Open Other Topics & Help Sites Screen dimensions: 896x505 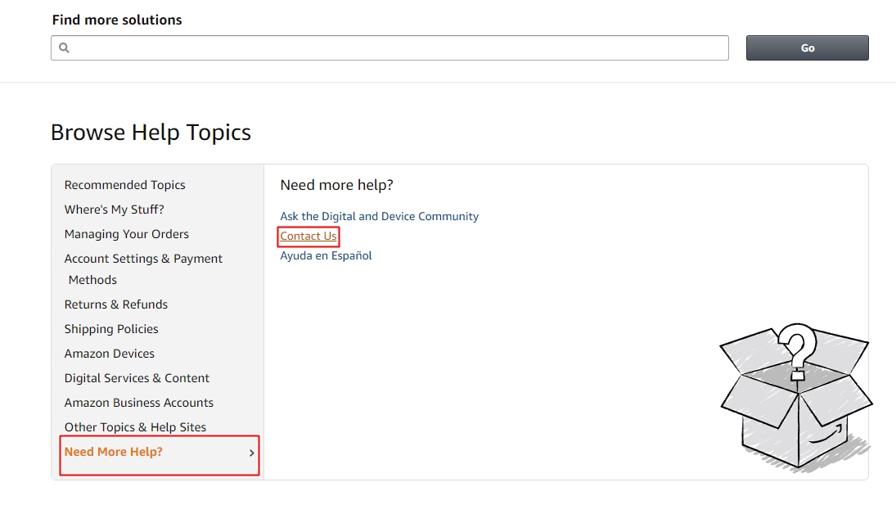(135, 427)
